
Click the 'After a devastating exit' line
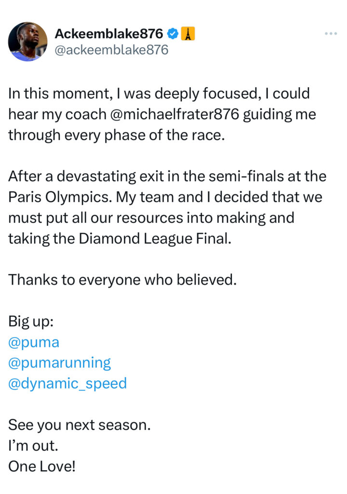pyautogui.click(x=167, y=176)
